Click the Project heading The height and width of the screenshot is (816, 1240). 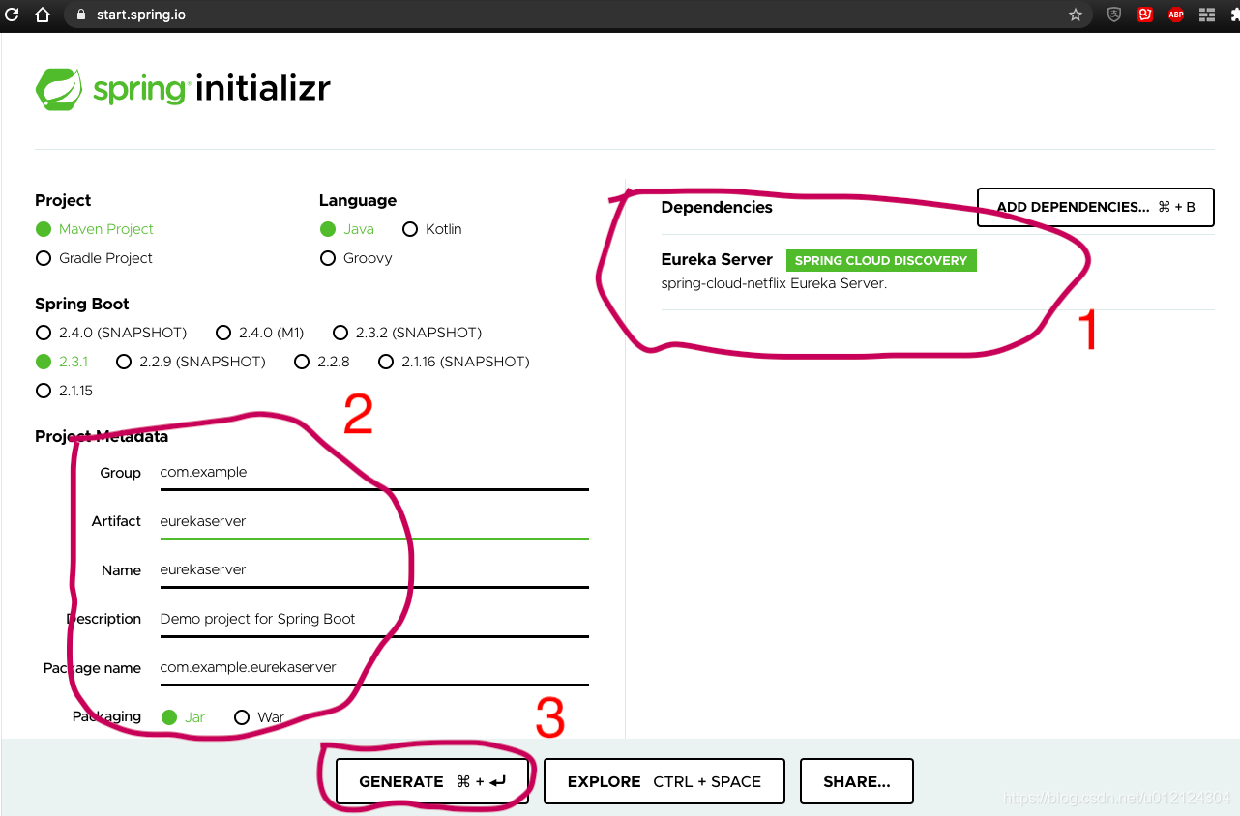pos(63,200)
